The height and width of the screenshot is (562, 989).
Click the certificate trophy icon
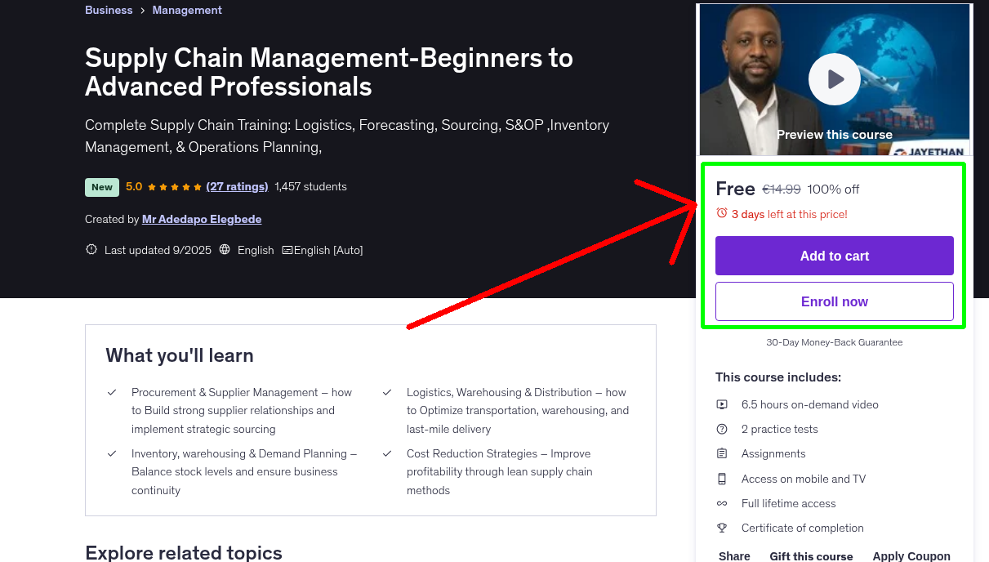tap(722, 528)
